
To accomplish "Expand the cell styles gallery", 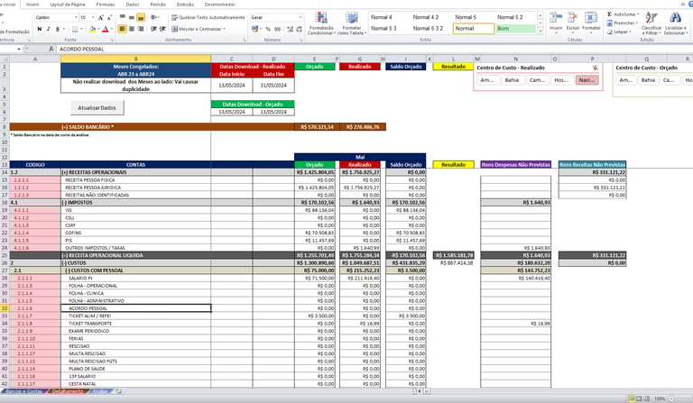I will 541,32.
